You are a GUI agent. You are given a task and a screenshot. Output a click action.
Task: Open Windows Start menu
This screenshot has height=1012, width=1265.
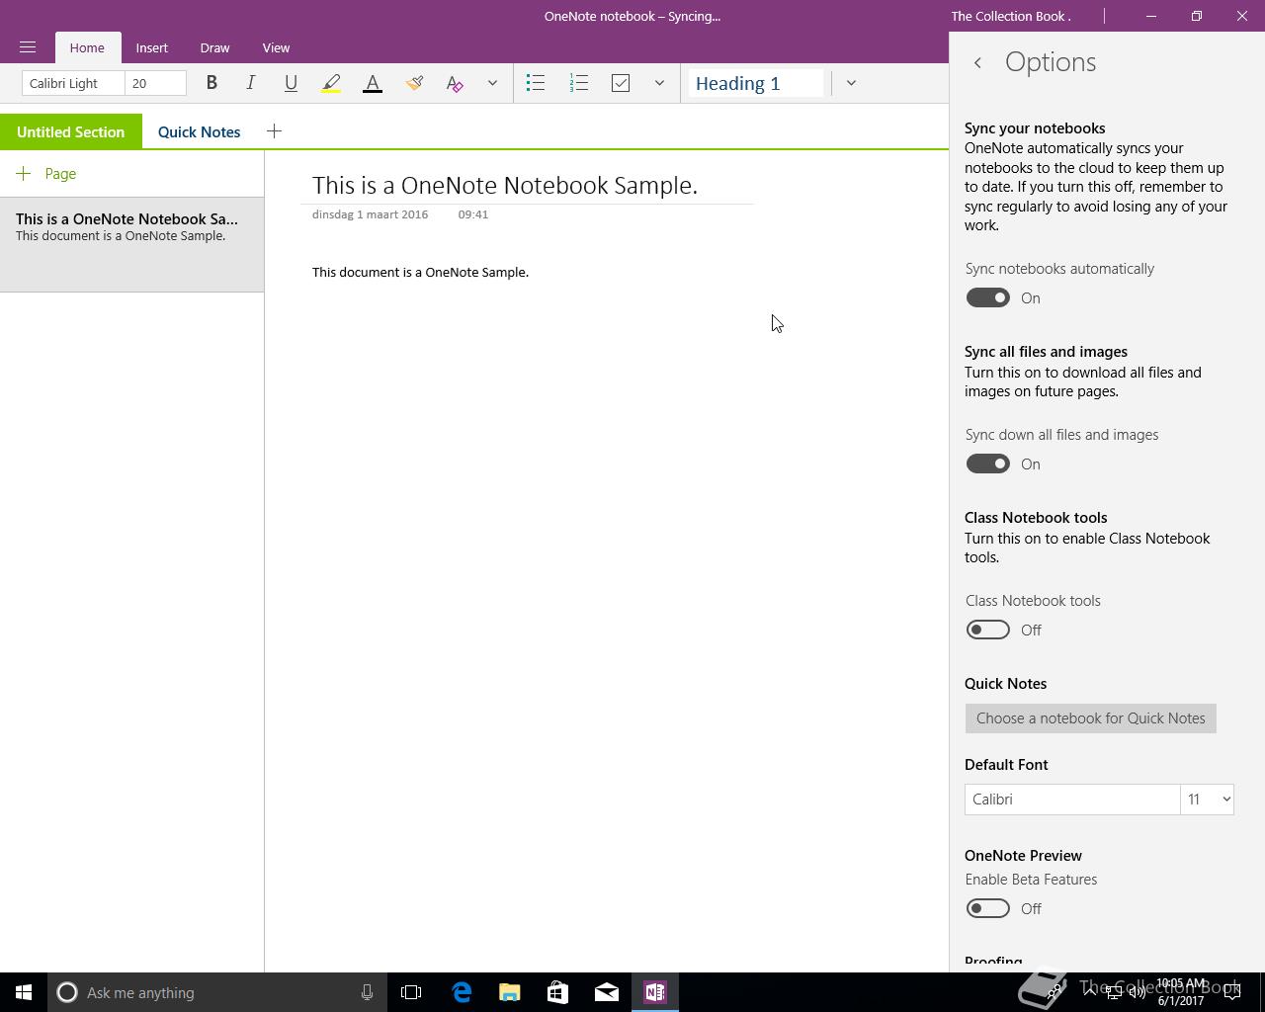(24, 992)
